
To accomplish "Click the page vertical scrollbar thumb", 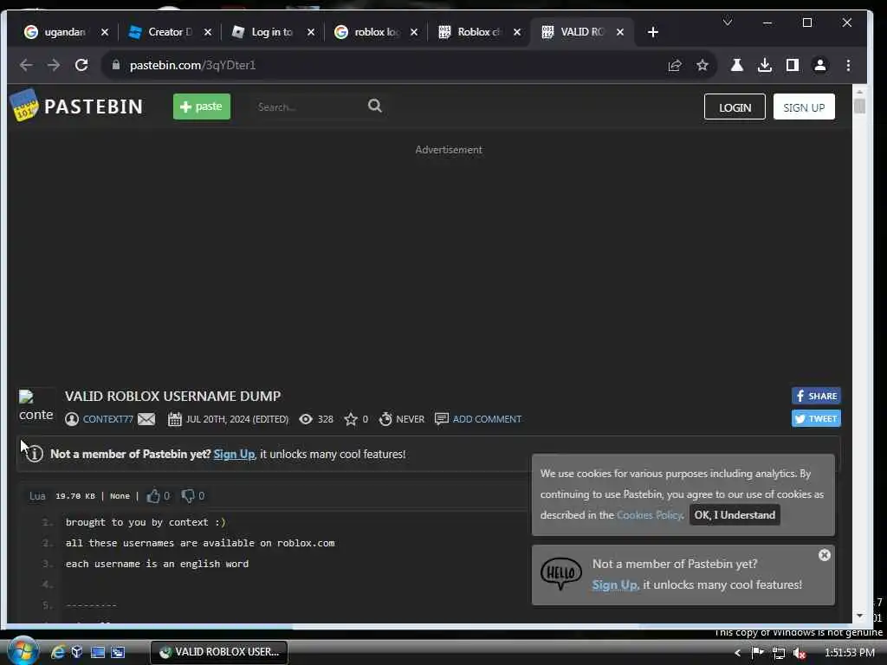I will [x=859, y=106].
